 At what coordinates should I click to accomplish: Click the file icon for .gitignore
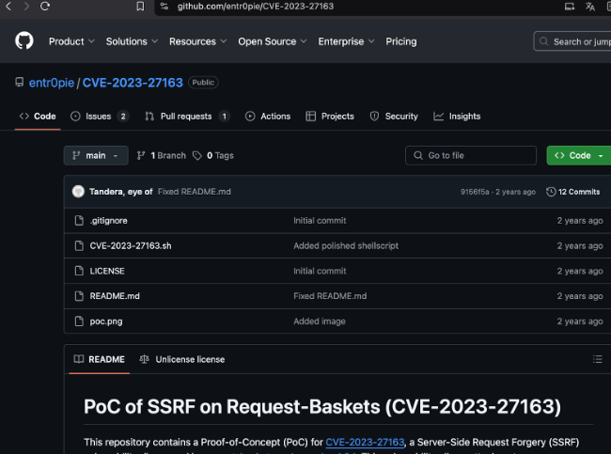(79, 221)
